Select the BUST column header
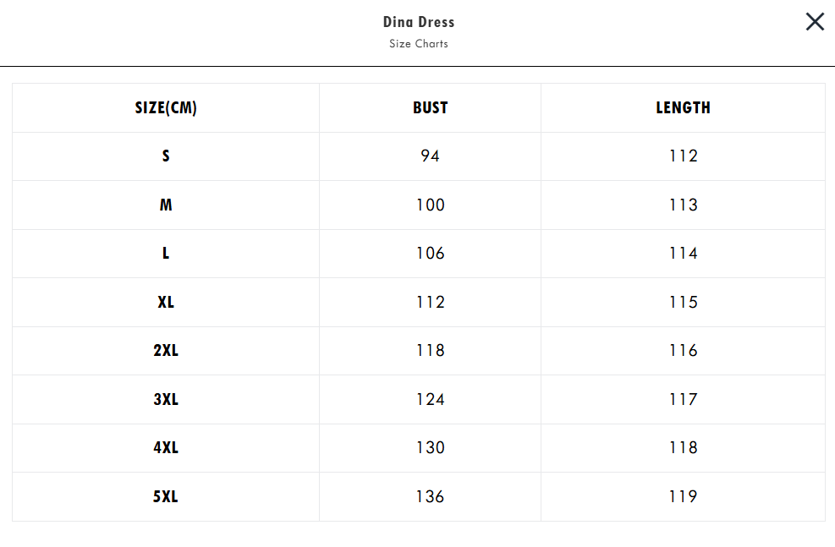This screenshot has width=835, height=547. pos(431,107)
